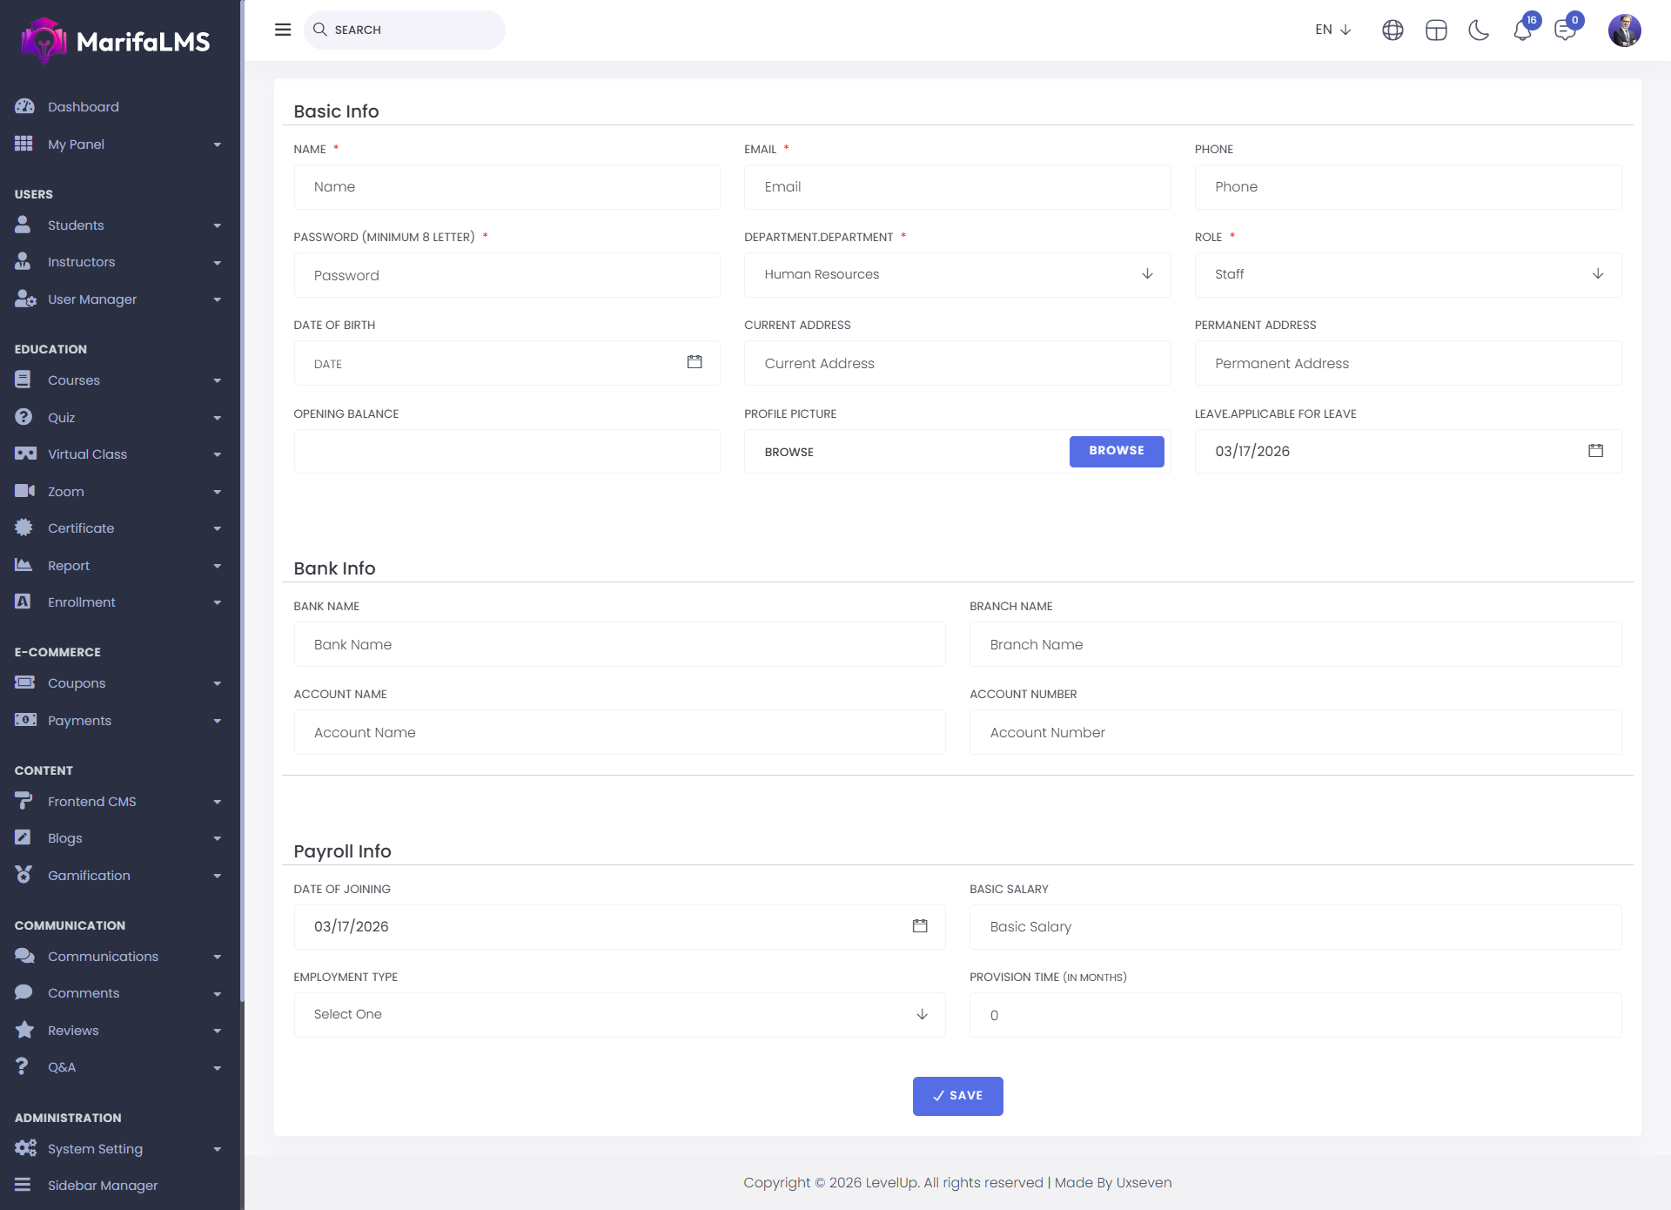Open Dashboard in the sidebar
The width and height of the screenshot is (1671, 1210).
coord(84,107)
